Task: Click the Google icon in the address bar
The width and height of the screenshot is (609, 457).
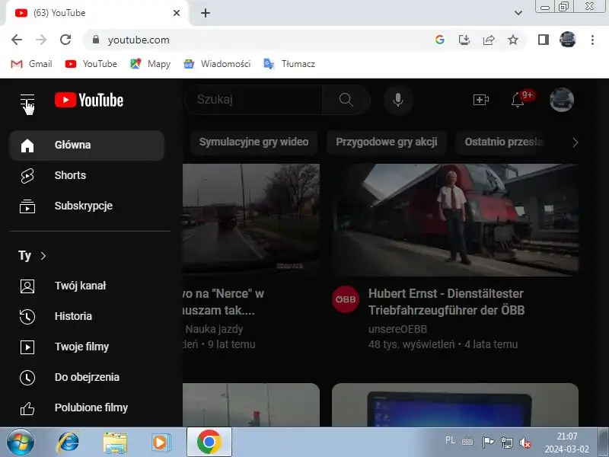Action: (440, 40)
